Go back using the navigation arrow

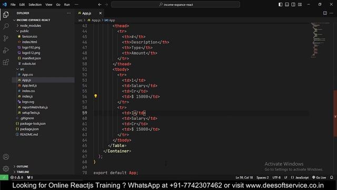pos(100,5)
